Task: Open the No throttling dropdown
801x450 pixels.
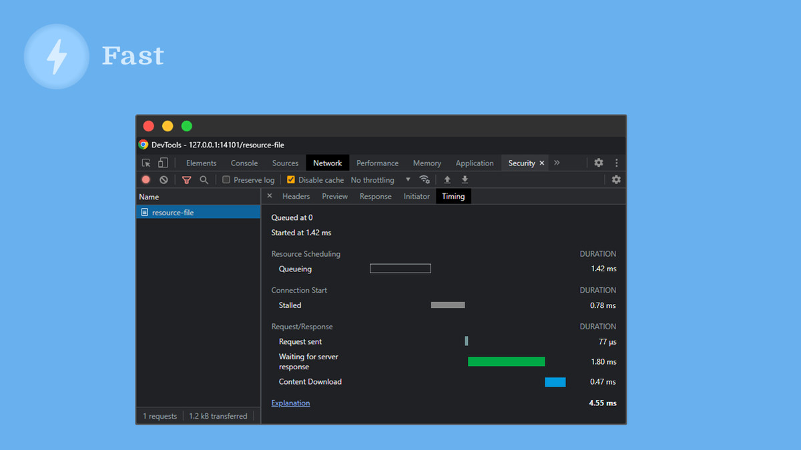Action: [x=380, y=180]
